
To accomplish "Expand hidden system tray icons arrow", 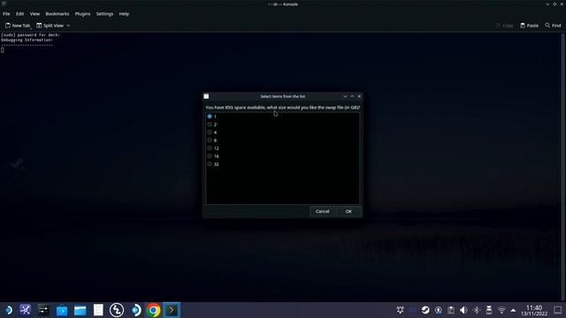I will [x=513, y=310].
